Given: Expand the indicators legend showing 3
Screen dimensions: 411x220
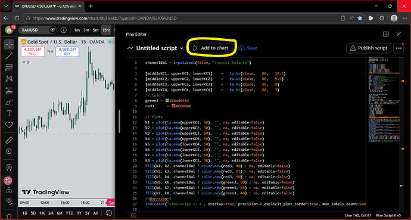Looking at the screenshot, I should click(x=26, y=62).
